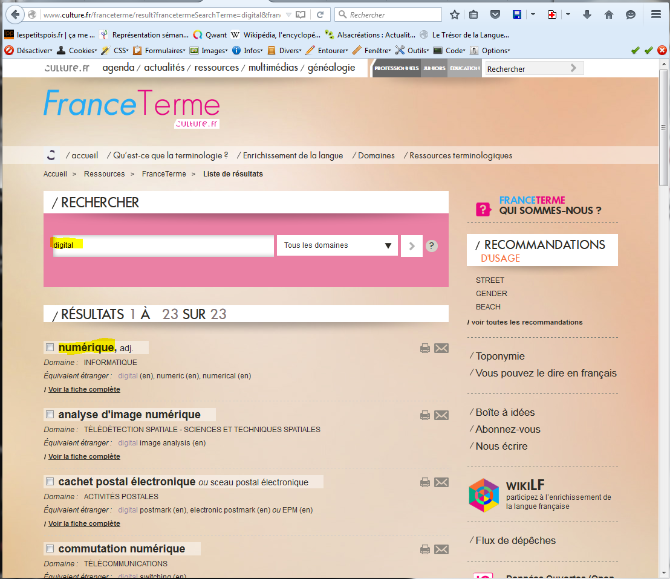Click the print icon for 'cachet postal électronique'
670x579 pixels.
click(x=425, y=482)
